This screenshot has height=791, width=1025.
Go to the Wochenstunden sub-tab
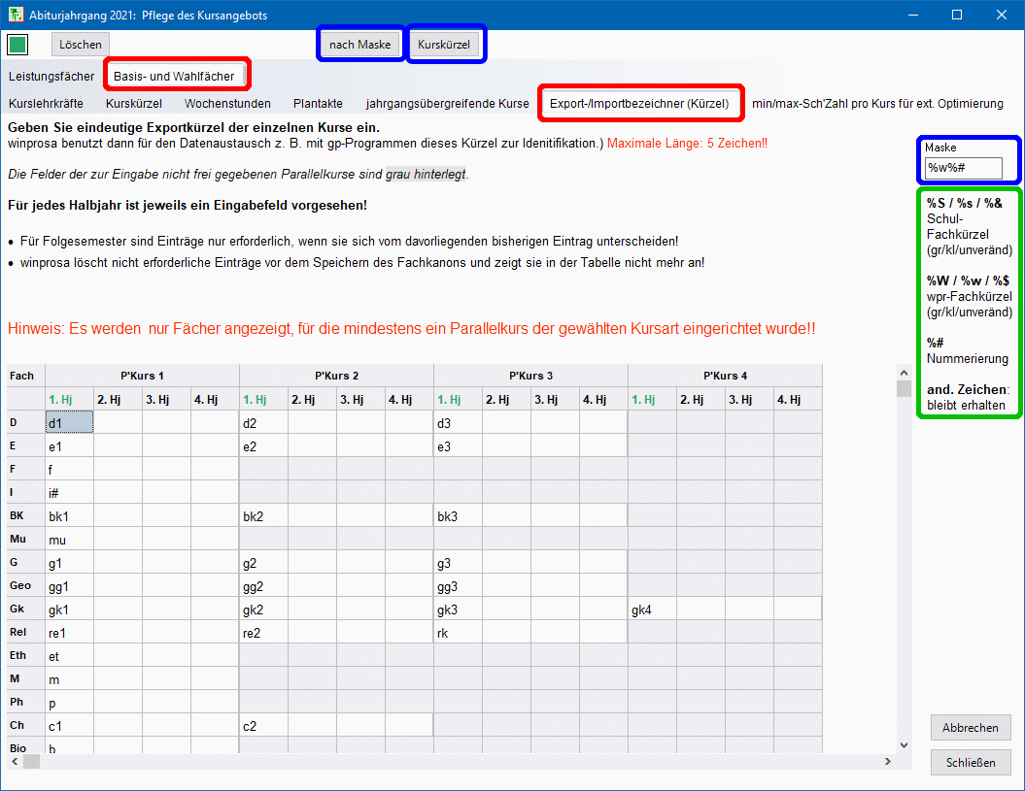227,103
